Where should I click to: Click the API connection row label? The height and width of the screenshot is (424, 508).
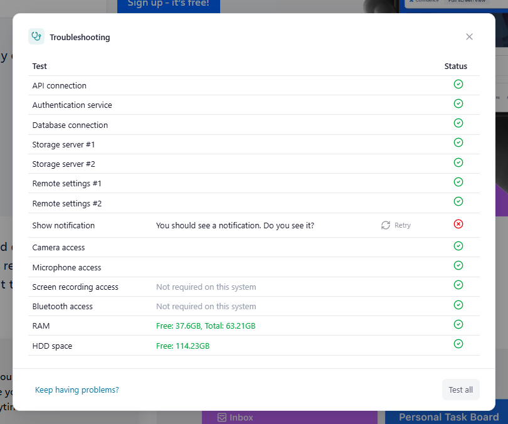point(60,85)
